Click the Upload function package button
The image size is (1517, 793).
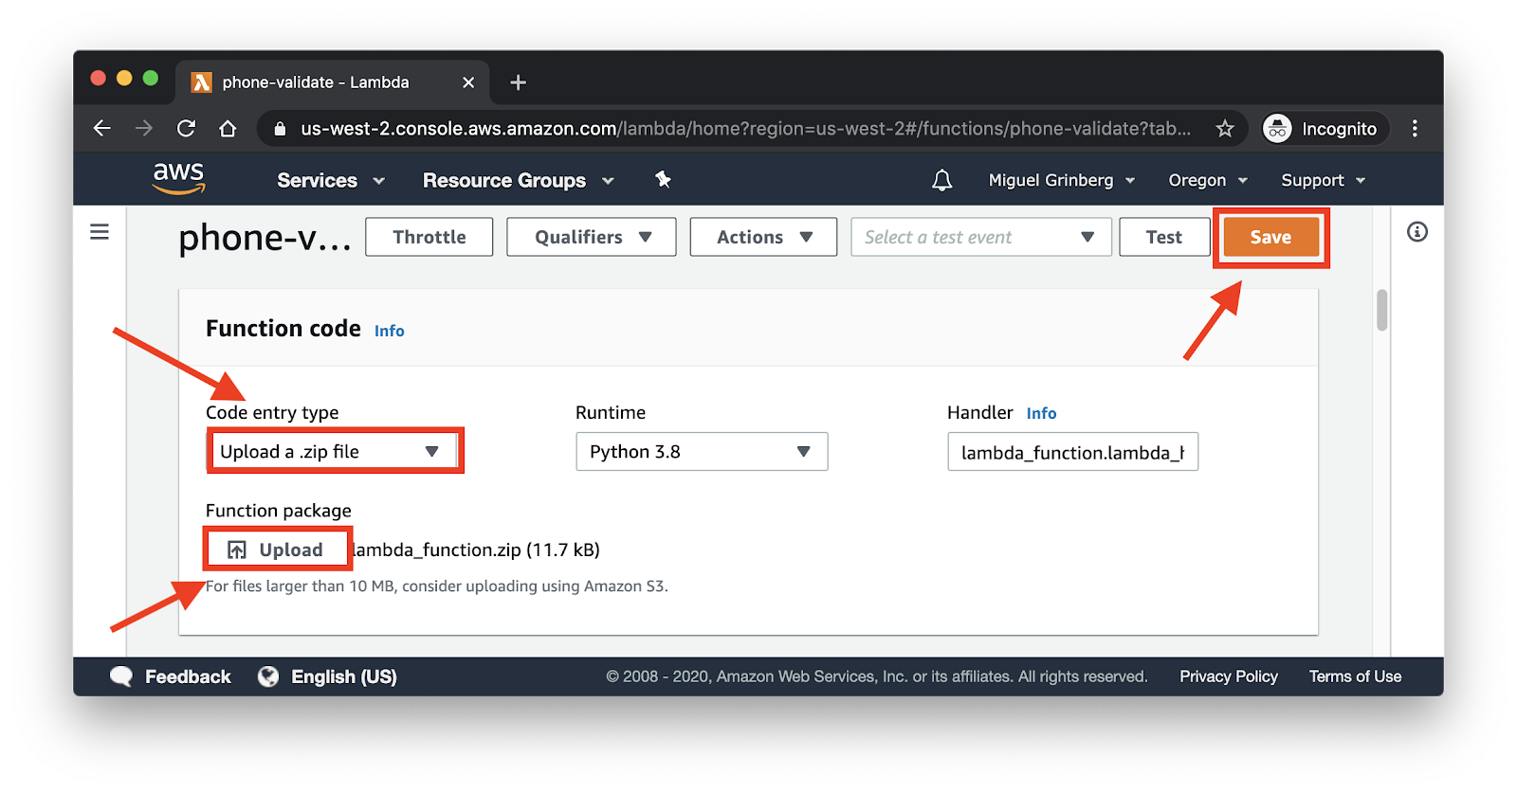tap(277, 550)
